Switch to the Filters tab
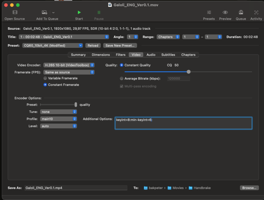Image resolution: width=264 pixels, height=200 pixels. click(120, 55)
